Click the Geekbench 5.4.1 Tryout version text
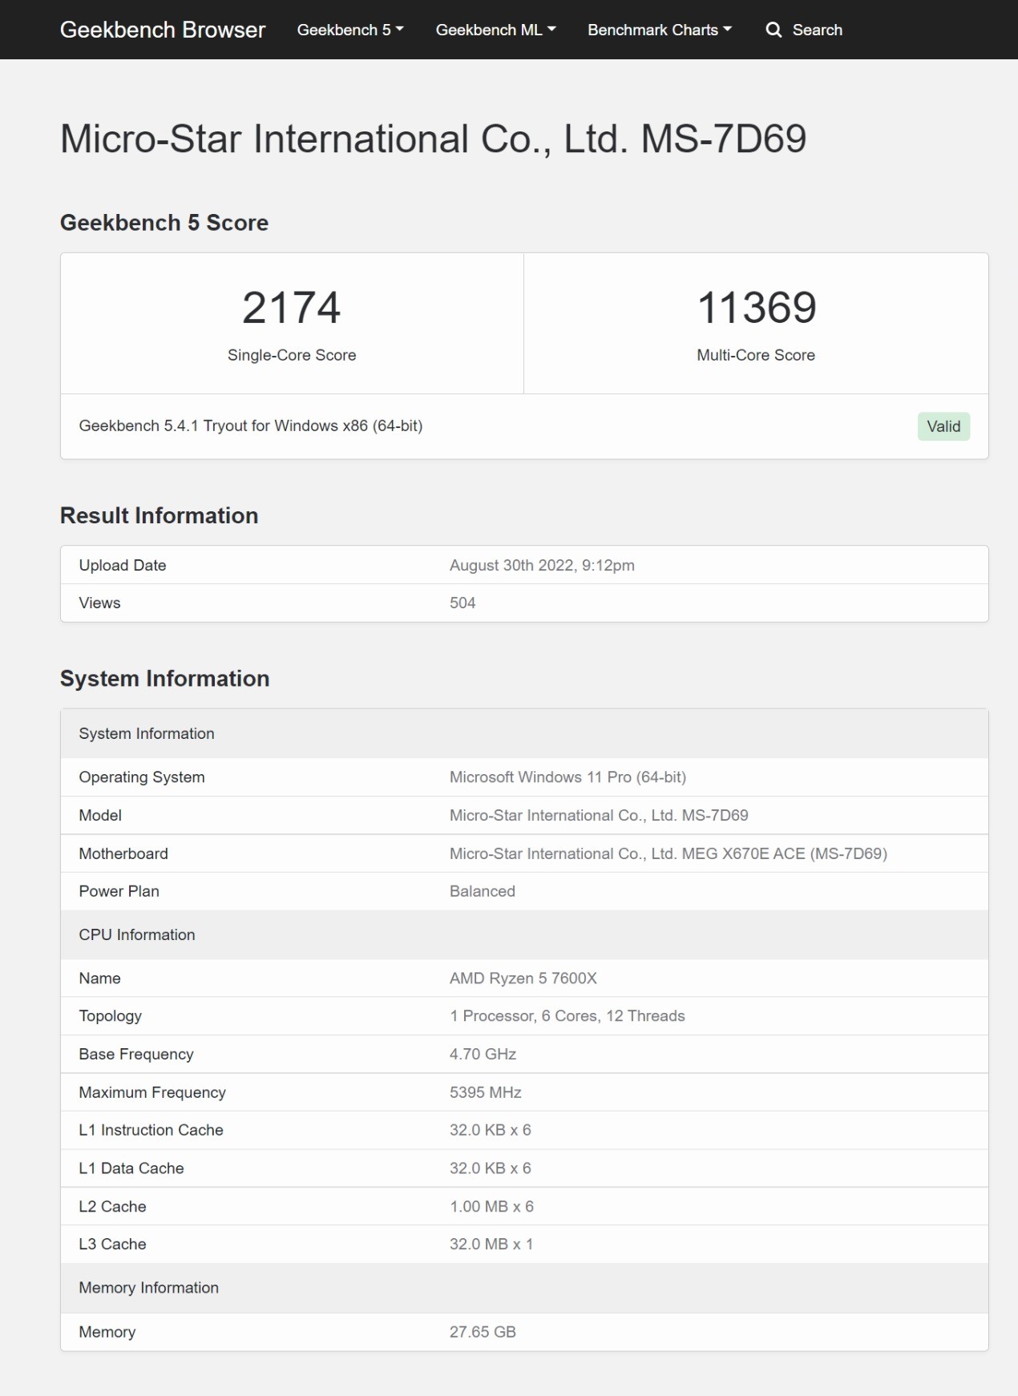1018x1396 pixels. pos(251,426)
